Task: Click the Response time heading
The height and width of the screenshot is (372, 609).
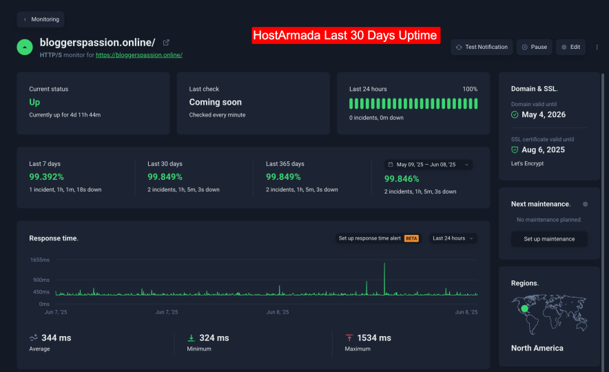Action: click(x=54, y=238)
